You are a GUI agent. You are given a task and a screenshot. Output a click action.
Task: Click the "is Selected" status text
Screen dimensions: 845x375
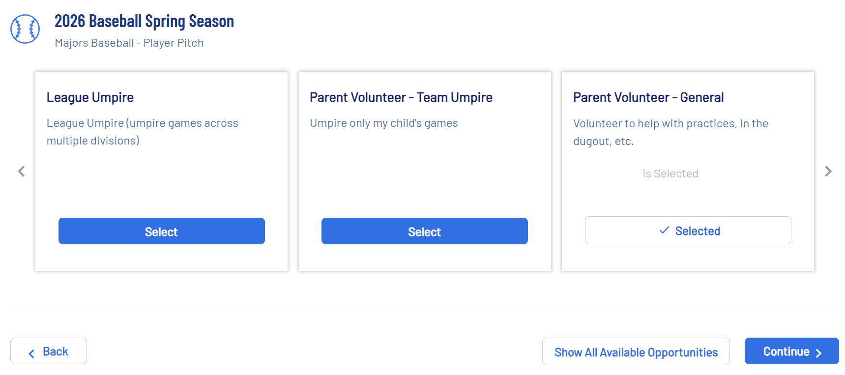tap(670, 173)
